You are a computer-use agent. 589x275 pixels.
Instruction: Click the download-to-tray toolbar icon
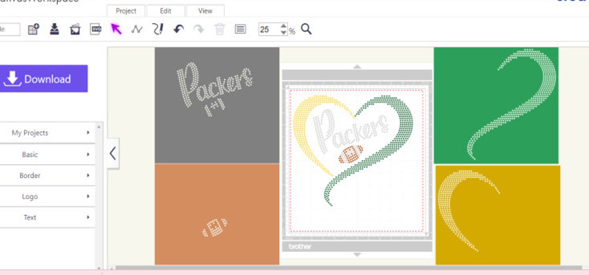pos(55,29)
